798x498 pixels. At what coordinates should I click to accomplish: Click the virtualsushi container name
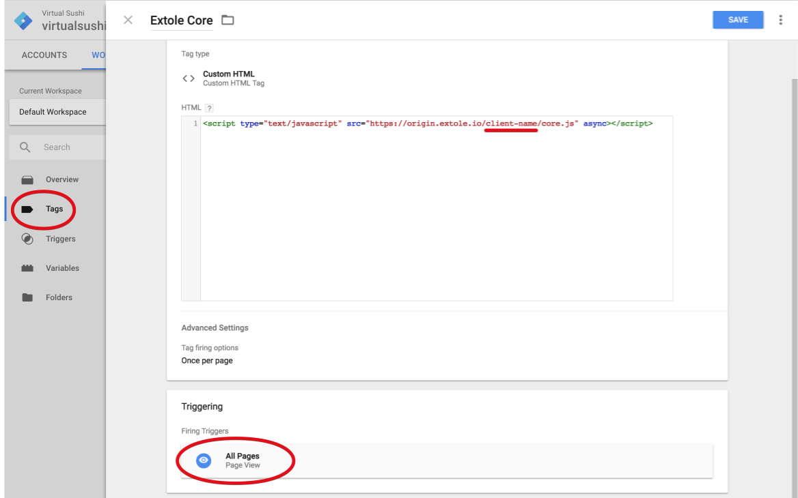click(74, 26)
